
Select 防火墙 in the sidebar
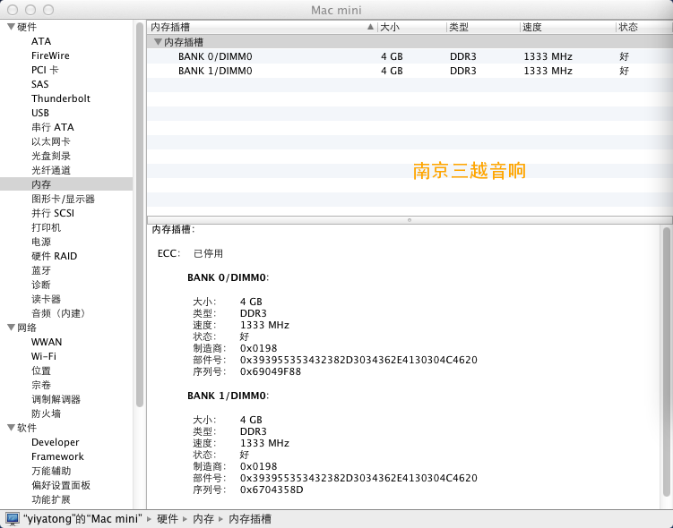pyautogui.click(x=46, y=413)
